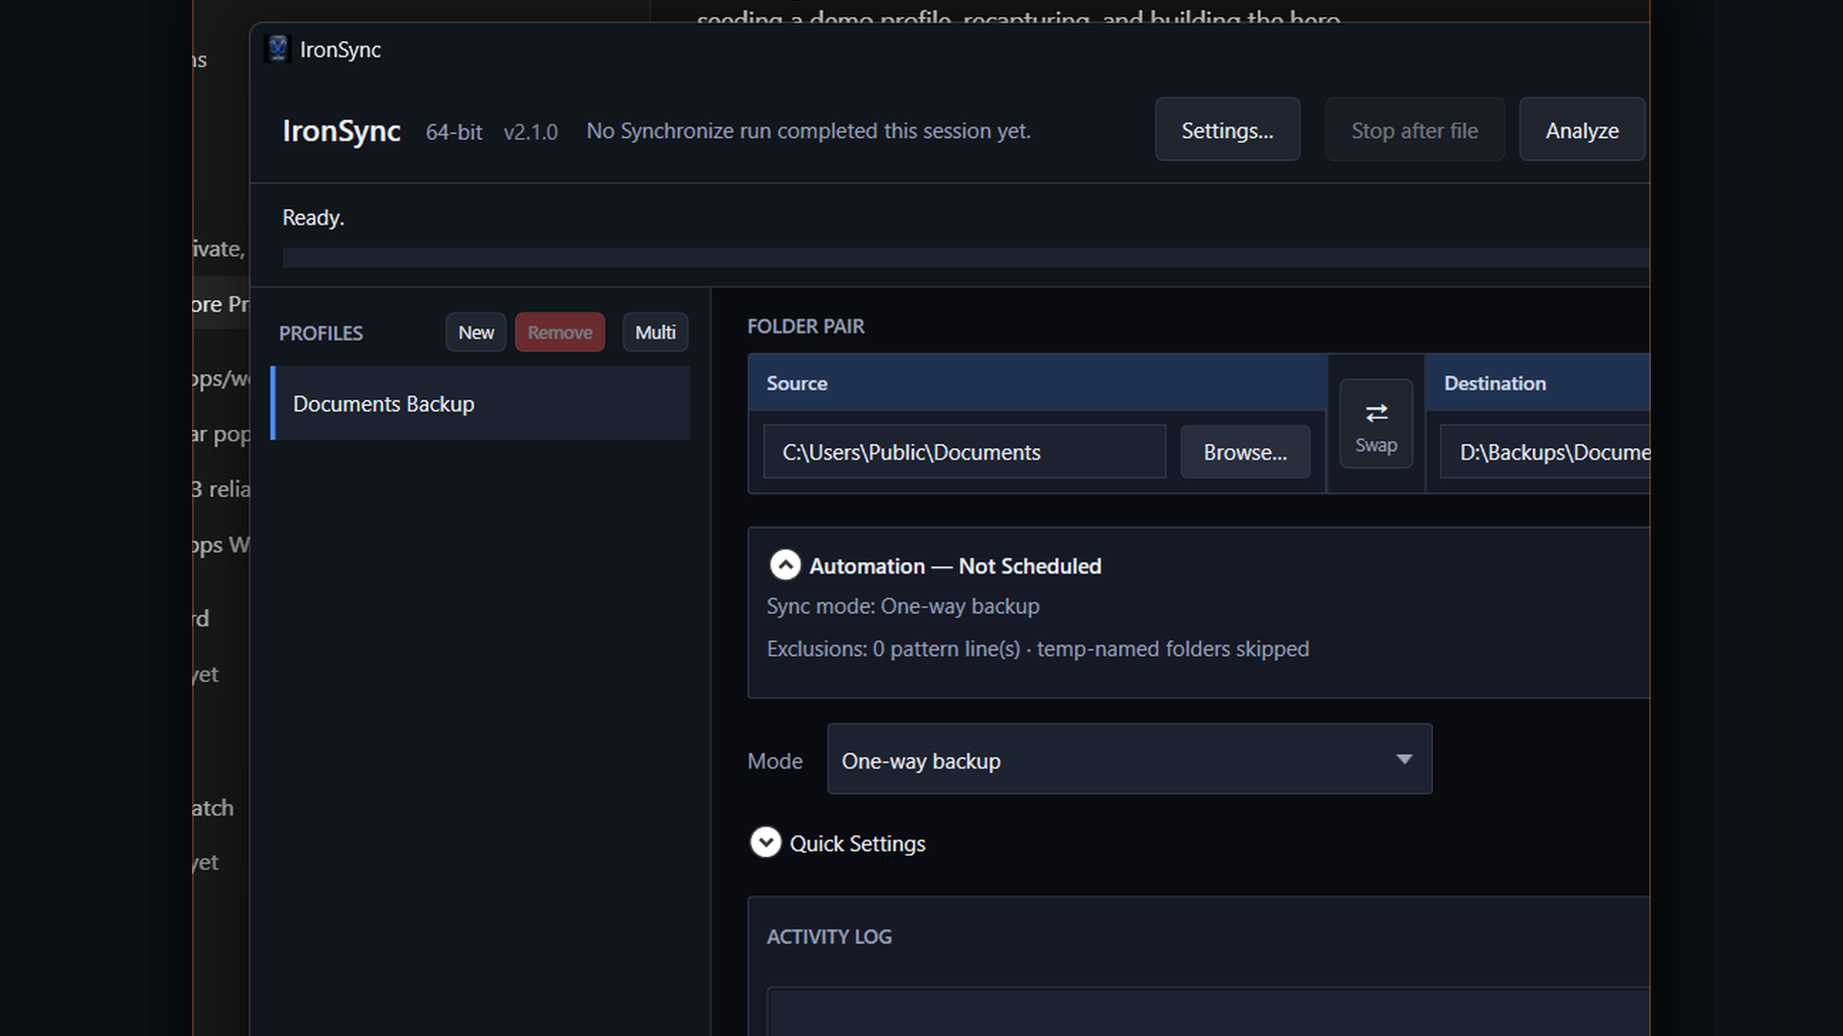Click the Quick Settings label
Image resolution: width=1843 pixels, height=1036 pixels.
coord(857,843)
